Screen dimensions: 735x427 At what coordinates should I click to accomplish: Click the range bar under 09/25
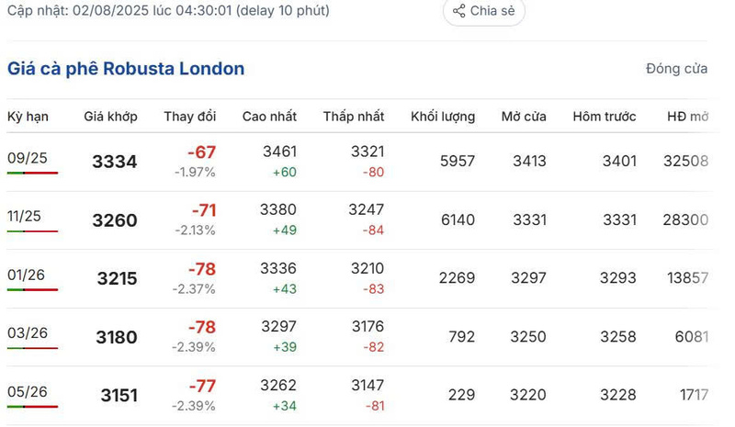(x=32, y=173)
